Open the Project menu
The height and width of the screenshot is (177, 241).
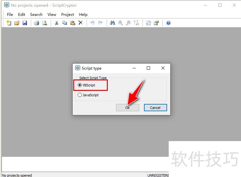pyautogui.click(x=68, y=15)
